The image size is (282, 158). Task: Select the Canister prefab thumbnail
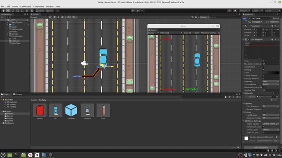point(40,110)
